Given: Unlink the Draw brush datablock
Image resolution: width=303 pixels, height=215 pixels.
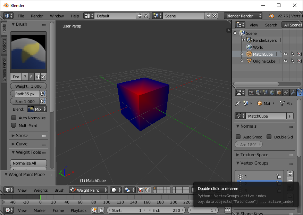Looking at the screenshot, I should pyautogui.click(x=43, y=77).
